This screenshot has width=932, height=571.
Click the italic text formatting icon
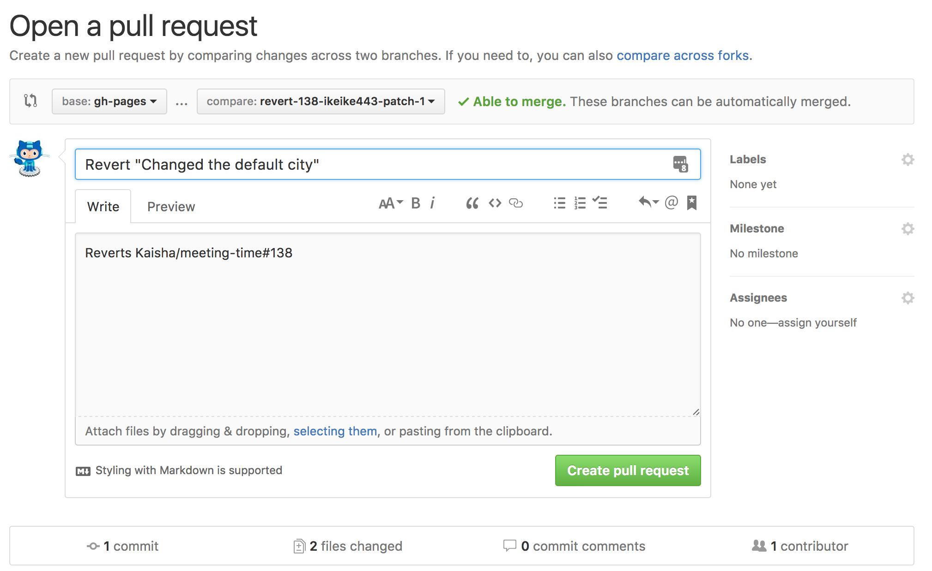432,203
